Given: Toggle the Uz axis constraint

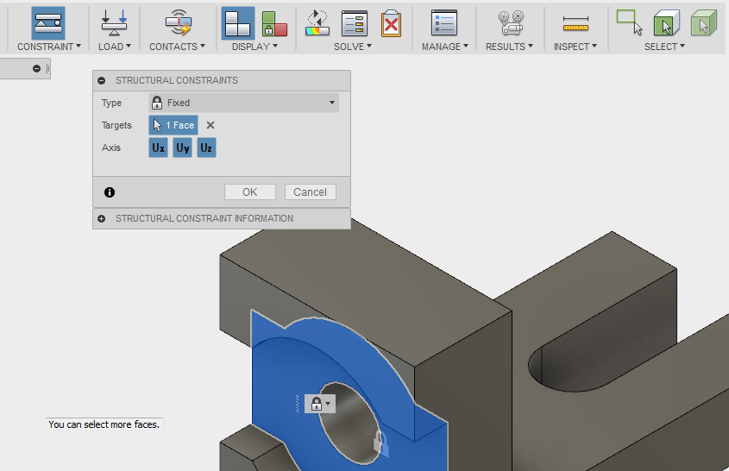Looking at the screenshot, I should click(205, 148).
